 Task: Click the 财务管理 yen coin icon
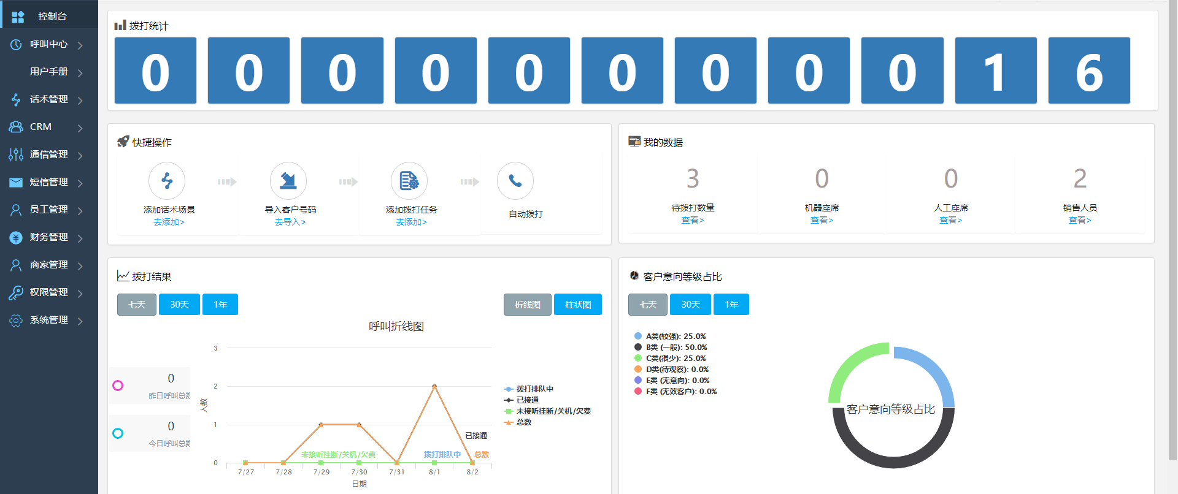(16, 237)
